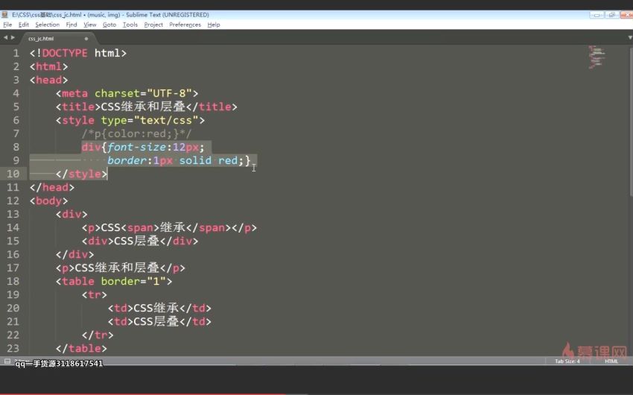
Task: Place cursor on DOCTYPE keyword
Action: coord(65,53)
